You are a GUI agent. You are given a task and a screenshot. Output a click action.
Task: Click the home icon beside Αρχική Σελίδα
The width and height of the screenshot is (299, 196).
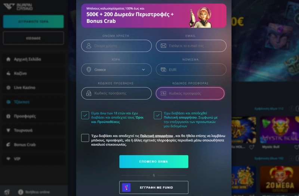(8, 59)
